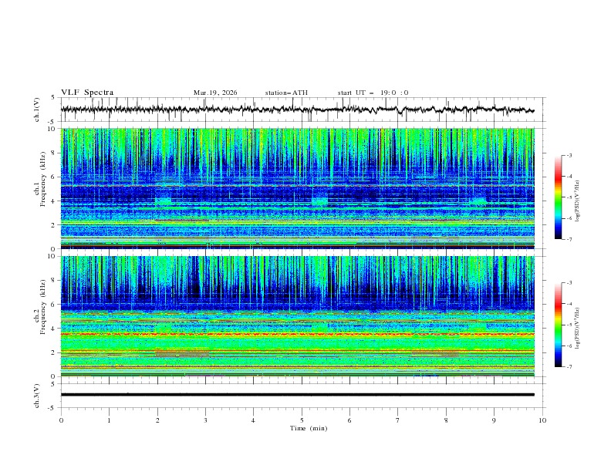
Task: Click inside the ch.1 spectrogram panel
Action: (297, 188)
